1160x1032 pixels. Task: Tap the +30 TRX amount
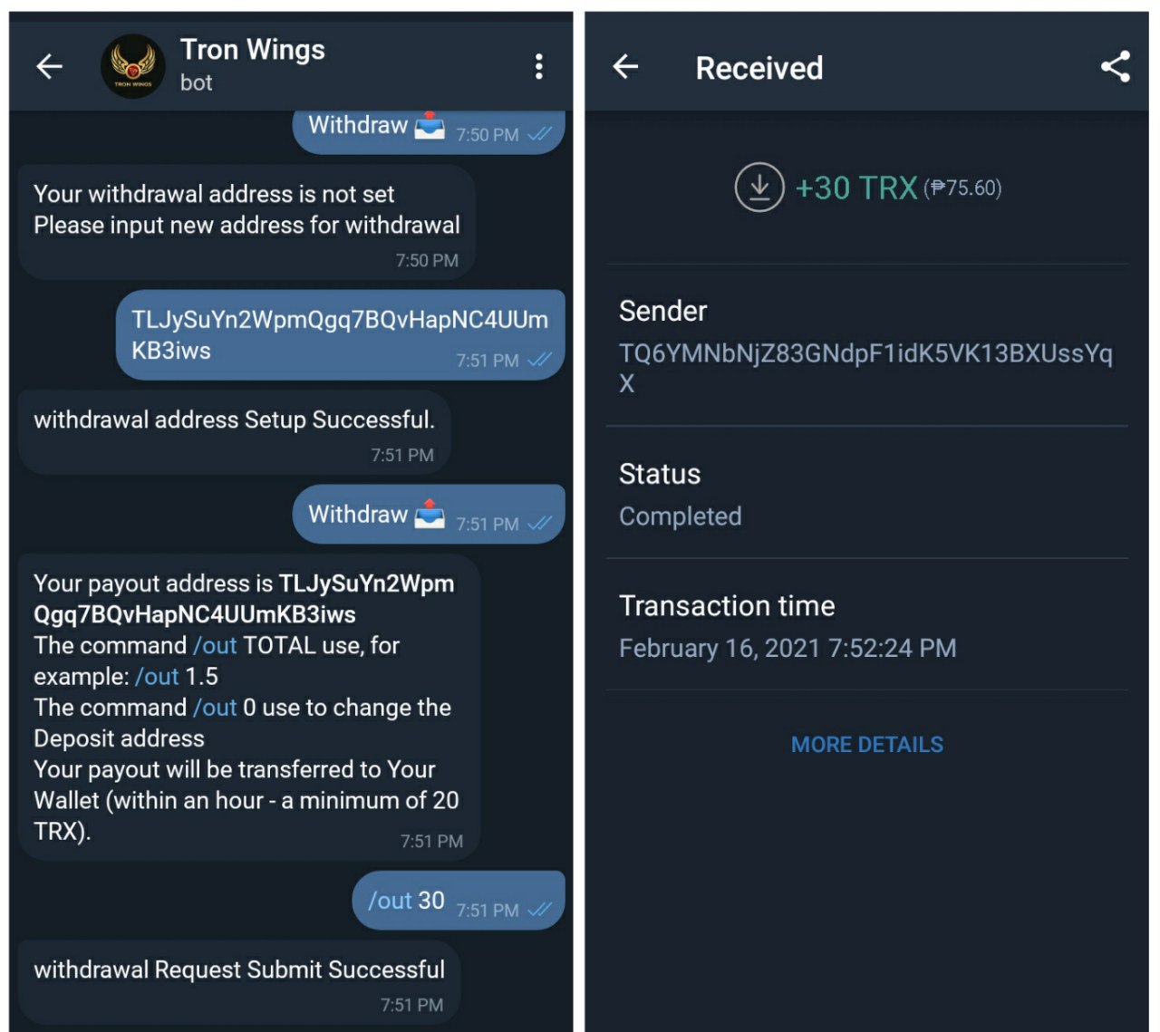point(855,188)
